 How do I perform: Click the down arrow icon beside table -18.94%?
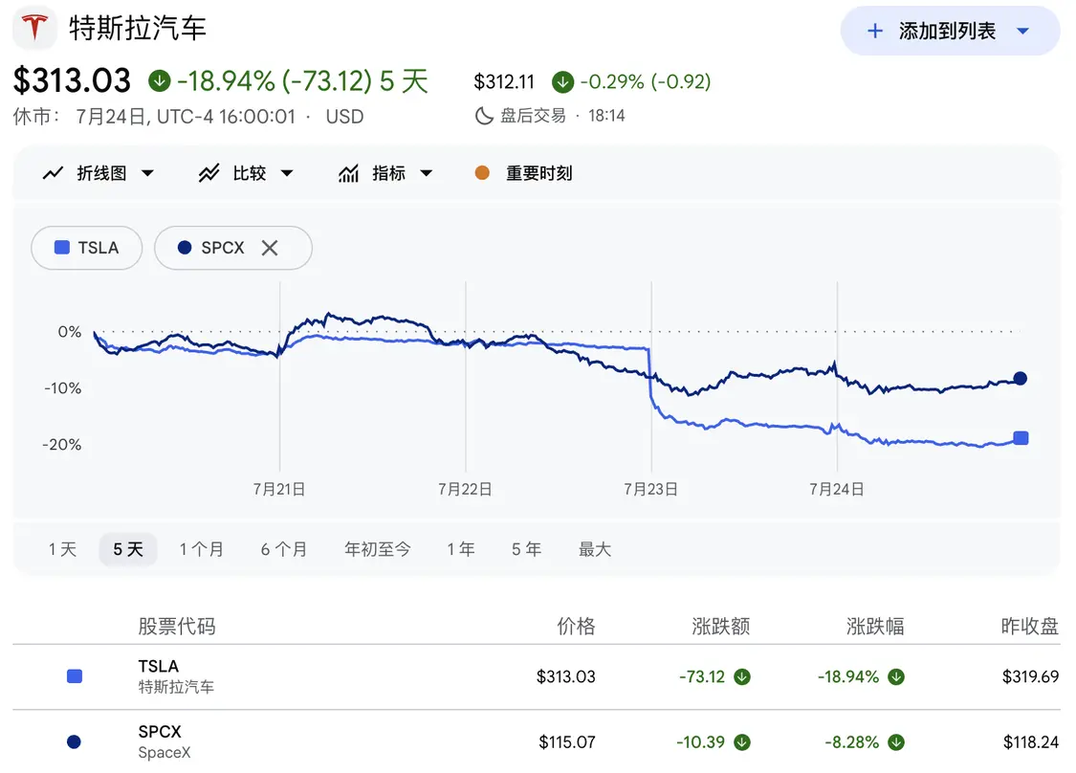coord(896,677)
